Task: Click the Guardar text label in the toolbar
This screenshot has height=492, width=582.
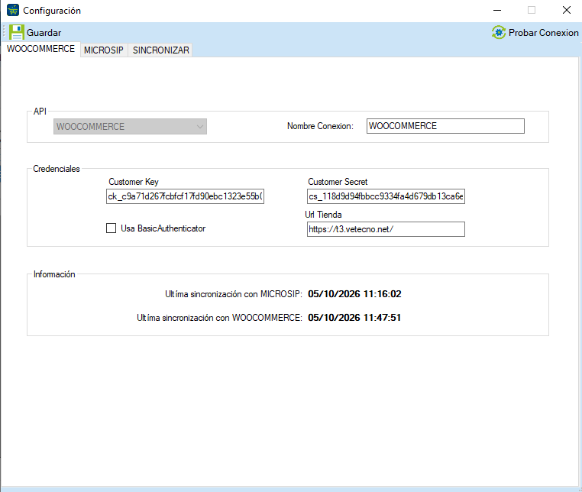Action: (44, 33)
